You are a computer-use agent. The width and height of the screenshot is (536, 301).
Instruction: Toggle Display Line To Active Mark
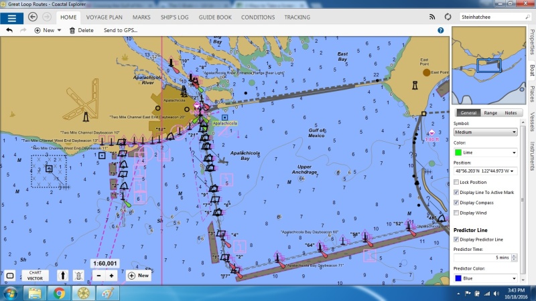pos(456,192)
